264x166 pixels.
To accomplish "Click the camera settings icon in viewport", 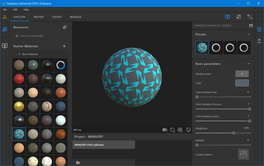I will [165, 129].
